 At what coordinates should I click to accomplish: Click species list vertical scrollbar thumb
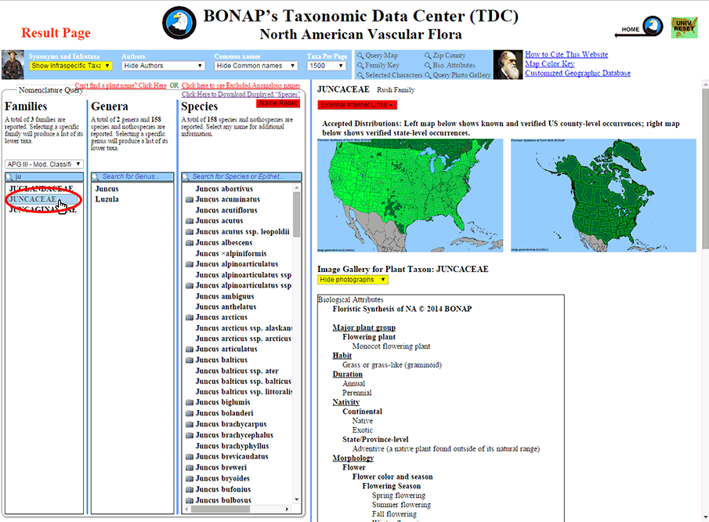click(x=297, y=215)
